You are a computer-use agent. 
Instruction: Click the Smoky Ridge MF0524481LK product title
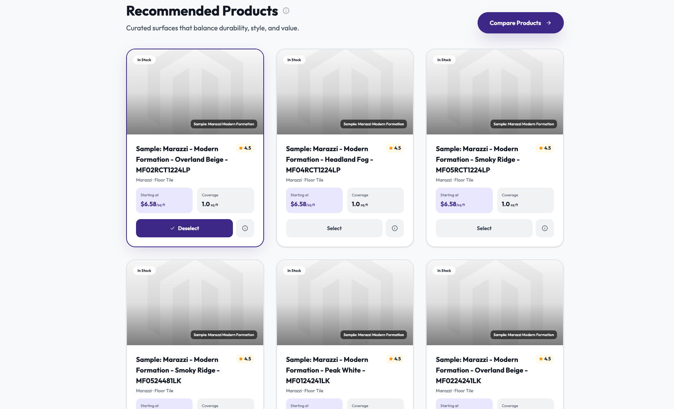click(x=178, y=370)
